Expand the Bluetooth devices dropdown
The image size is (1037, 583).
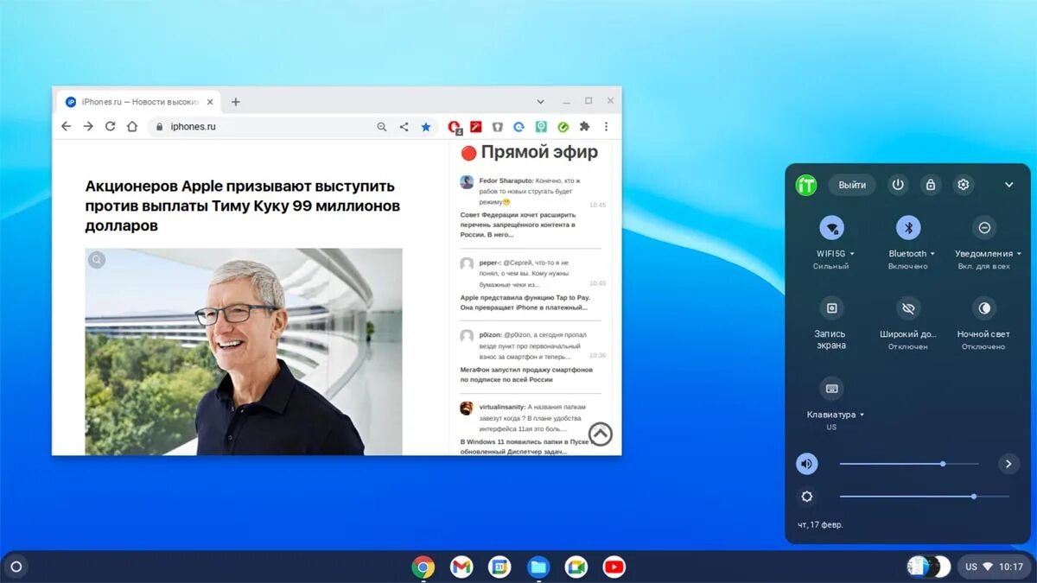coord(912,254)
